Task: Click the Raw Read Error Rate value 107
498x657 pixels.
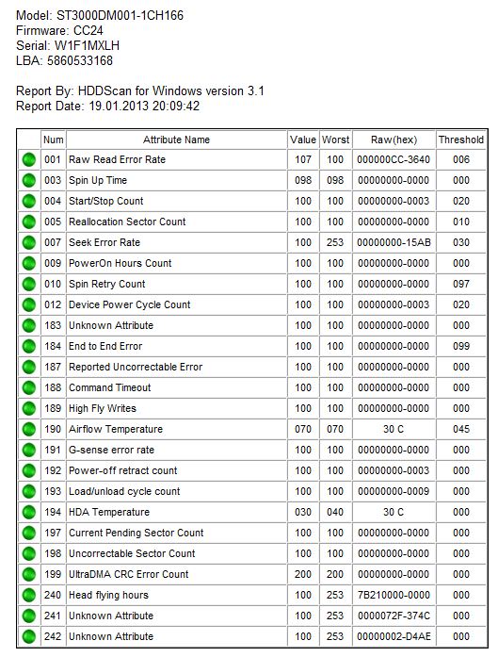Action: tap(303, 159)
